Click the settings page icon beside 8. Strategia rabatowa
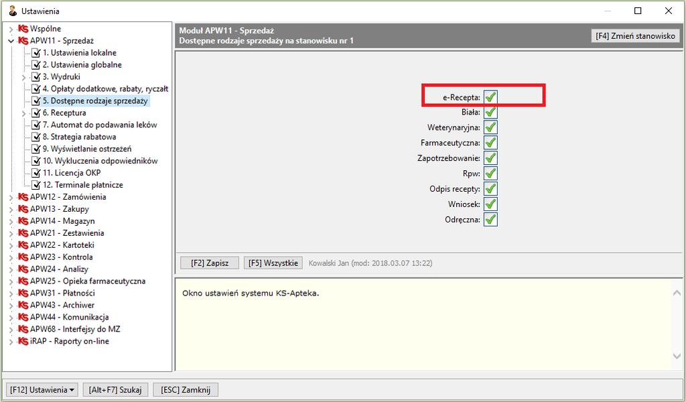 click(x=36, y=137)
